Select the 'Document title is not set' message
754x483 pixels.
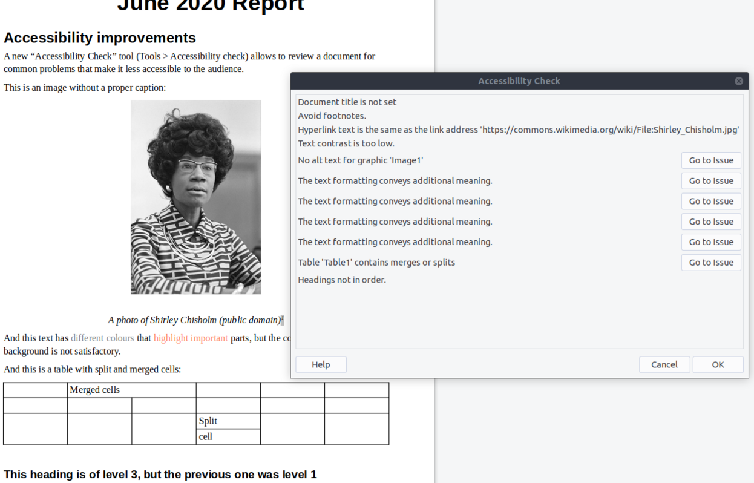coord(347,102)
